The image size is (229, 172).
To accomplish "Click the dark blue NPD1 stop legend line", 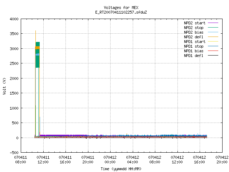I will click(x=213, y=46).
